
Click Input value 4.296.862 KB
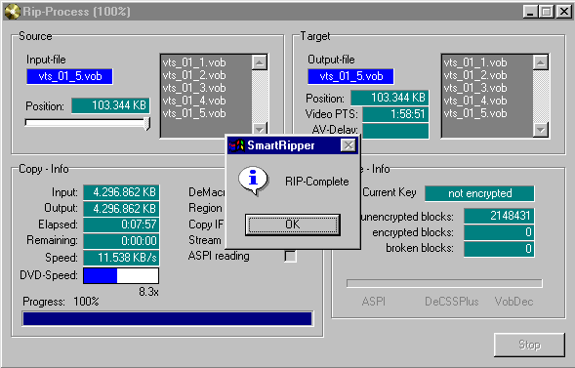[121, 192]
